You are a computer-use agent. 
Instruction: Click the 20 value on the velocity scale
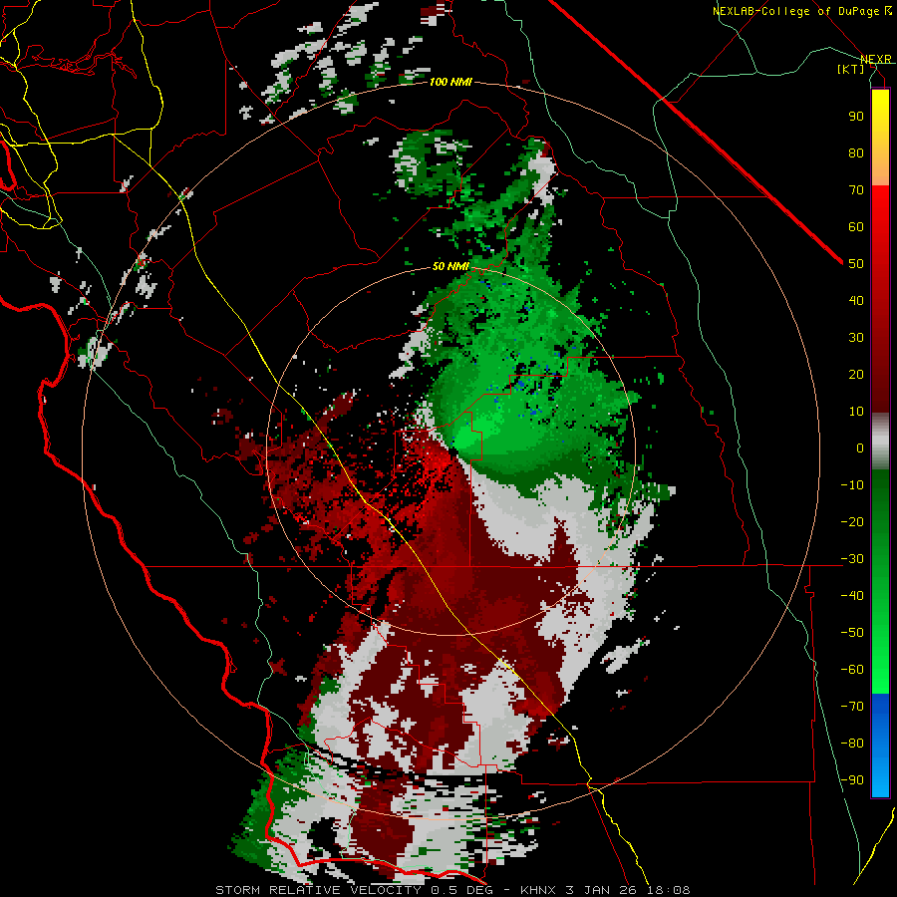856,375
